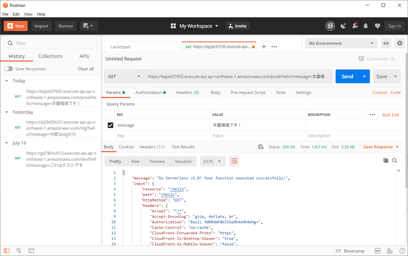Click the Invite button
The height and width of the screenshot is (256, 408).
click(237, 26)
